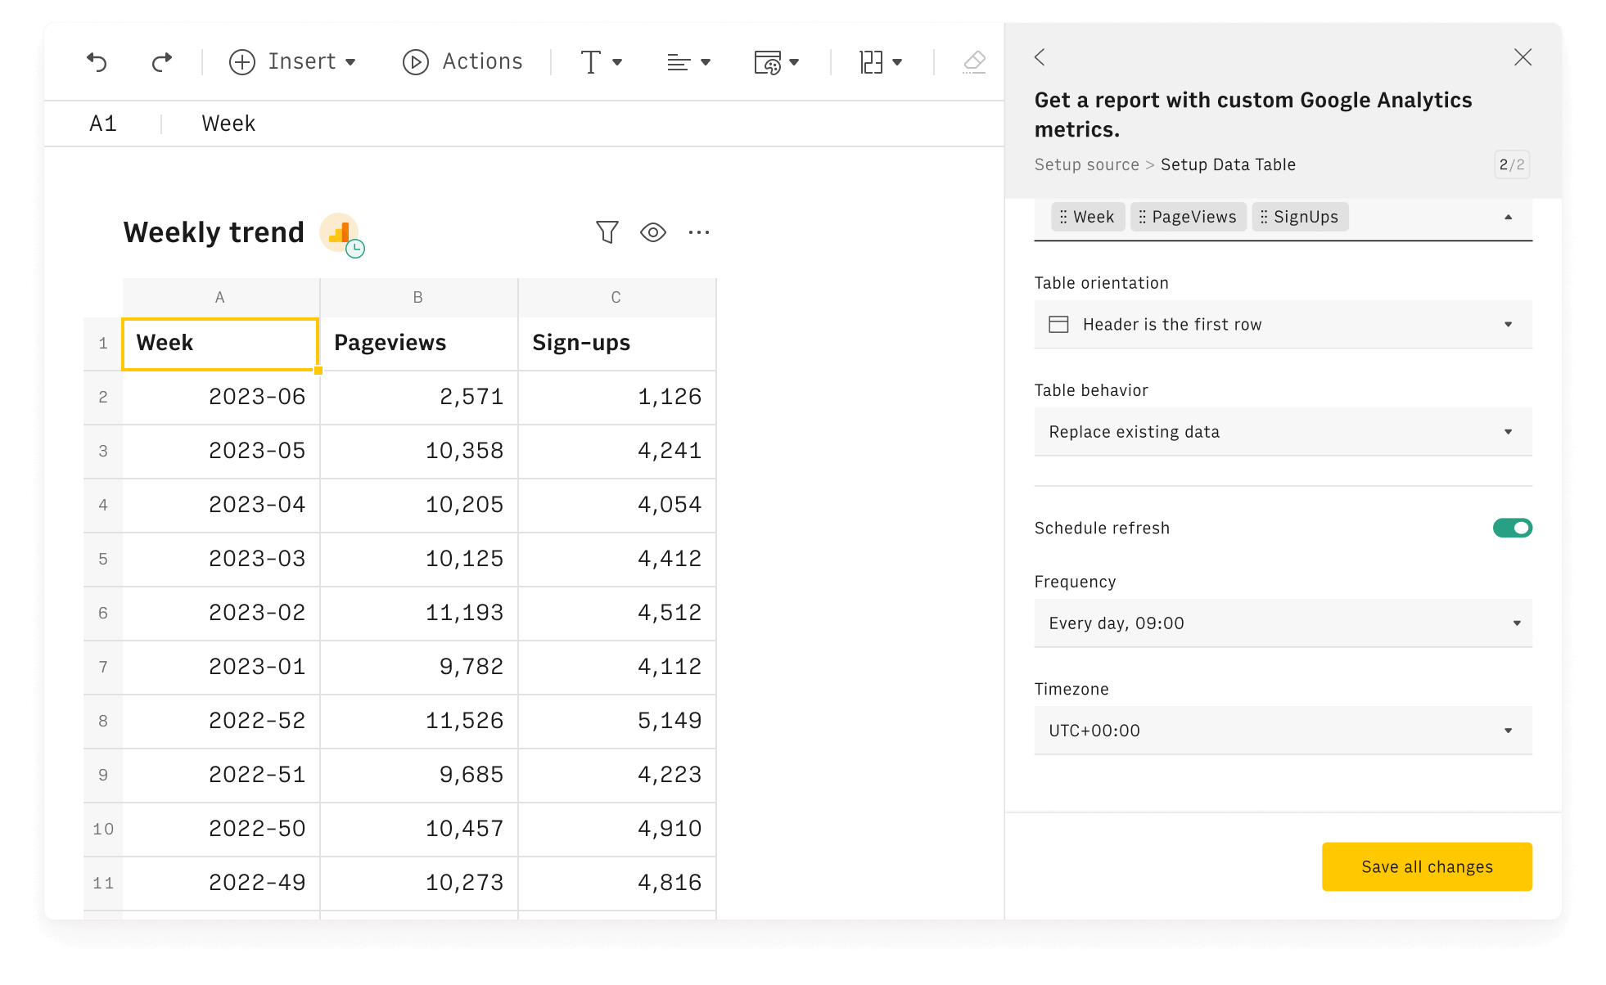The width and height of the screenshot is (1606, 985).
Task: Select cell with 2022-49
Action: 221,883
